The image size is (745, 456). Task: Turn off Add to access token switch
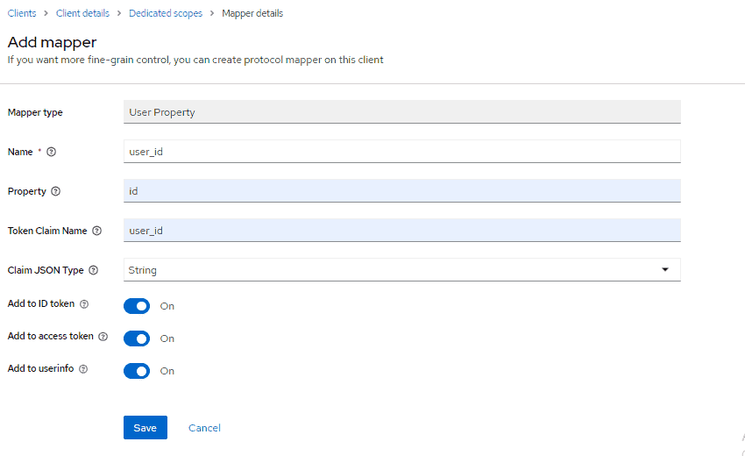pos(137,338)
